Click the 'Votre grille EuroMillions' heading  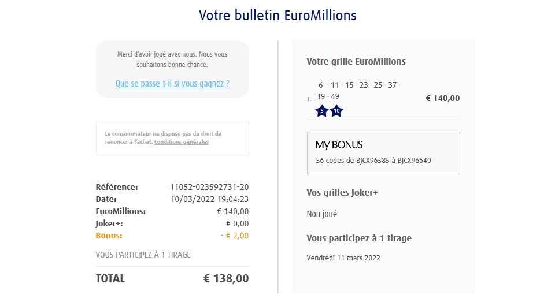click(356, 62)
